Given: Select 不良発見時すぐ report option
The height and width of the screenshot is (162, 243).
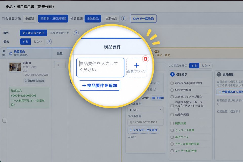Looking at the screenshot, I should [x=59, y=33].
